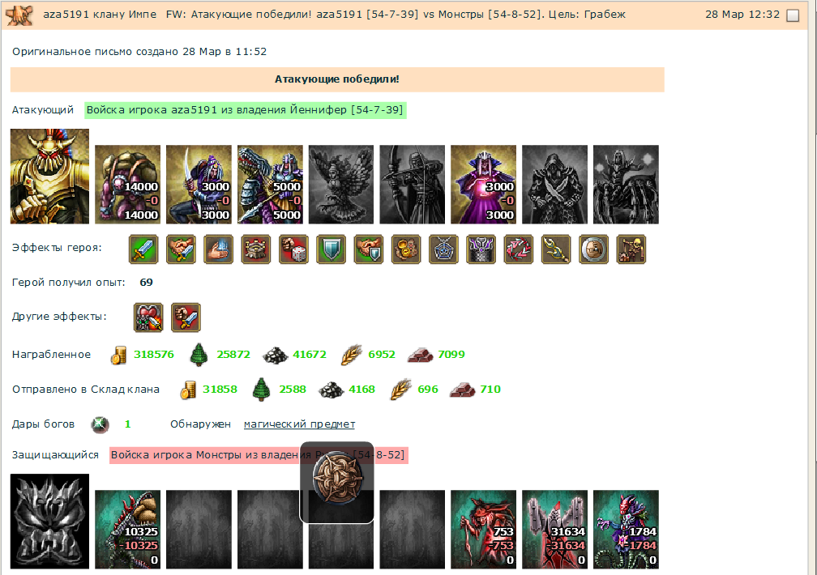817x575 pixels.
Task: Select the fist with sword other-effects icon
Action: tap(186, 317)
